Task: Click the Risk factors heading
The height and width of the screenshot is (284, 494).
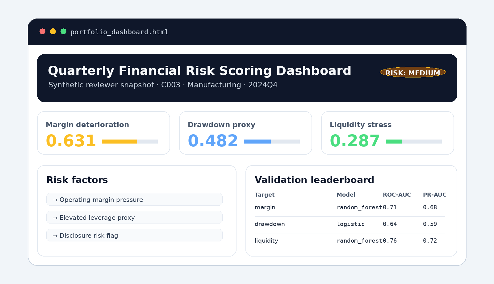Action: [77, 180]
